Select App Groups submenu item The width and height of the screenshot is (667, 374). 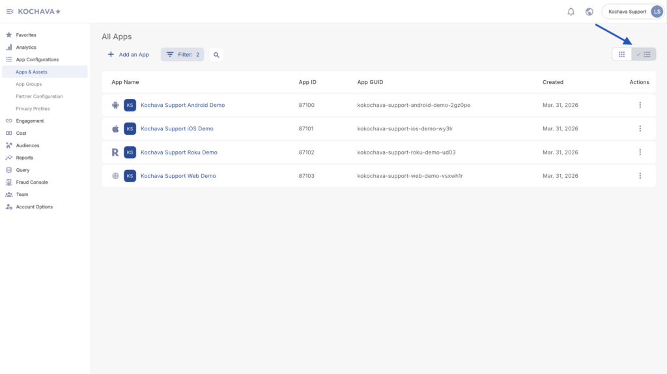pyautogui.click(x=29, y=84)
